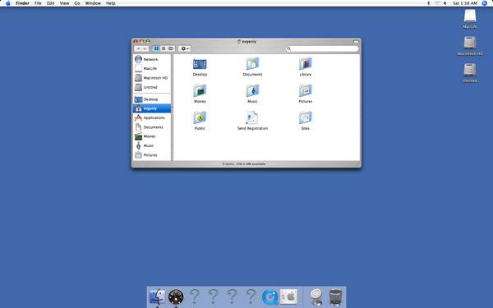Image resolution: width=493 pixels, height=308 pixels.
Task: Open the Pictures folder icon in the file area
Action: (306, 91)
